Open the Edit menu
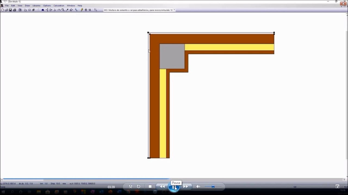The height and width of the screenshot is (195, 348). 13,5
